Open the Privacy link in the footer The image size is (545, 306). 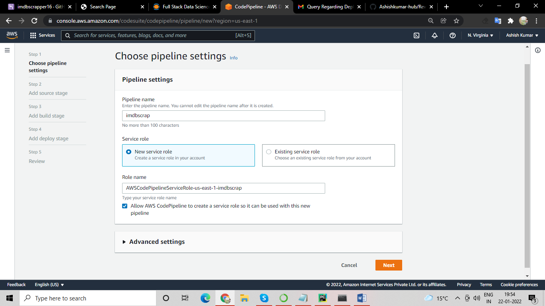[x=464, y=284]
